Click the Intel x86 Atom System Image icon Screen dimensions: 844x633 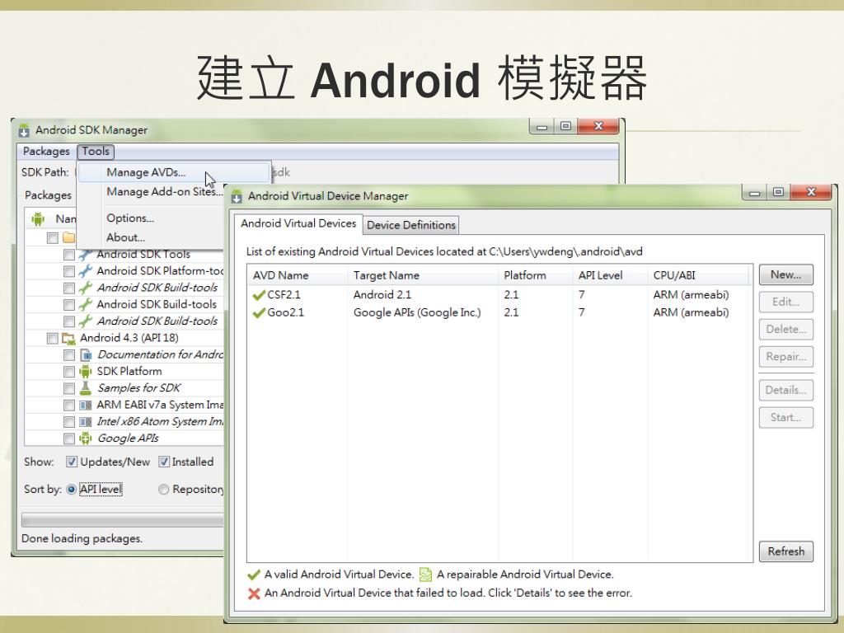86,422
